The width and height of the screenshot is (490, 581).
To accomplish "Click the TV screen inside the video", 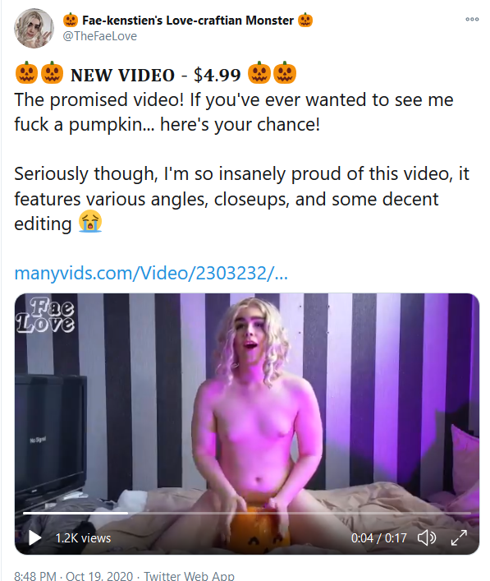I will click(49, 436).
